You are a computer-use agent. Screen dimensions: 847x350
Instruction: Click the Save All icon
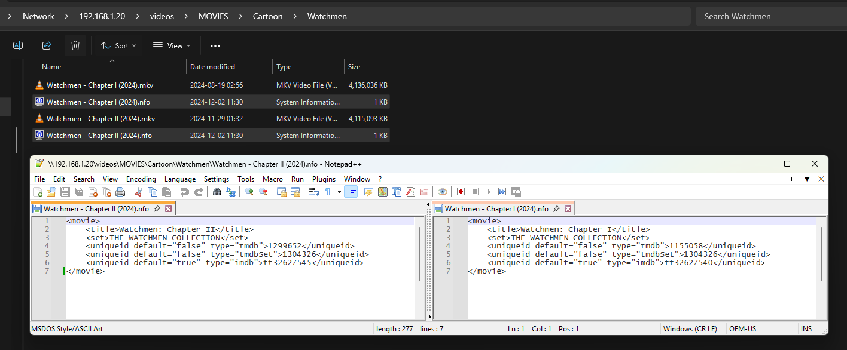pos(79,192)
